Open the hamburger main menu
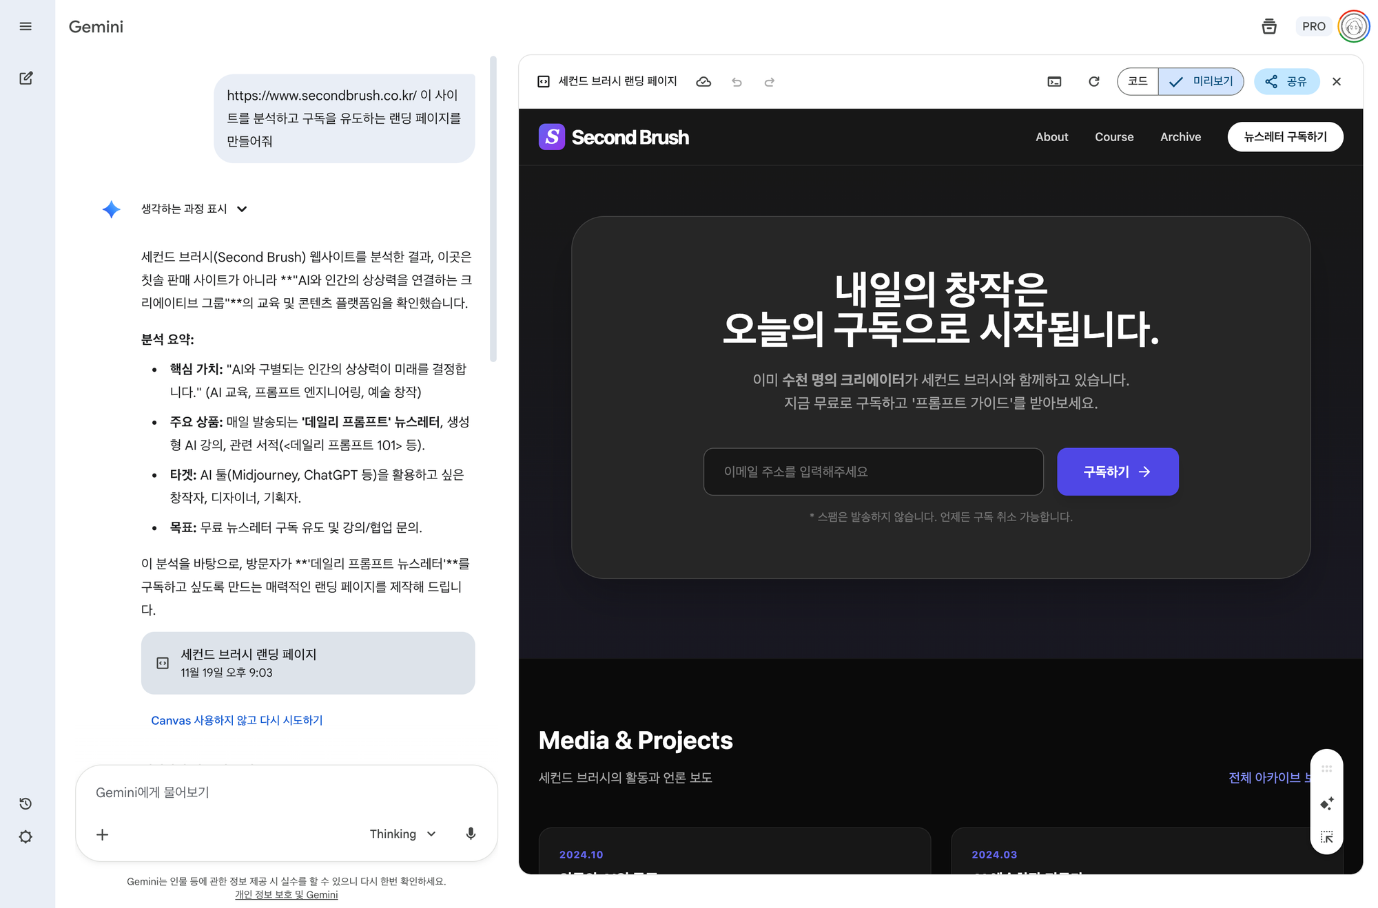The width and height of the screenshot is (1378, 908). click(25, 26)
